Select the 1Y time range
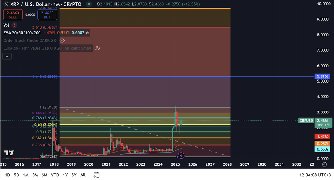This screenshot has height=180, width=334. pyautogui.click(x=65, y=175)
